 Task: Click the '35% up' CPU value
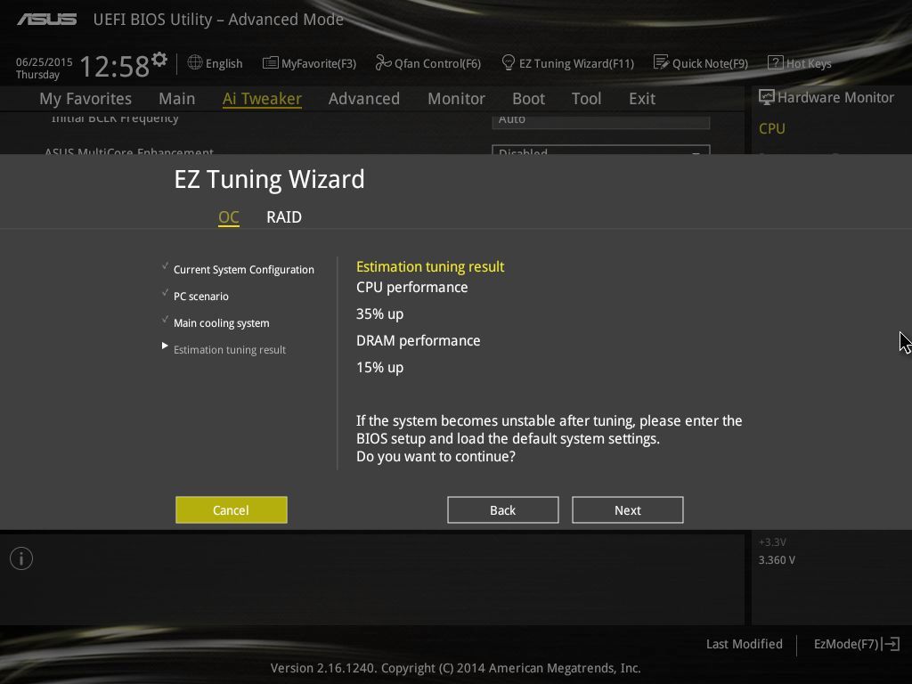[379, 314]
